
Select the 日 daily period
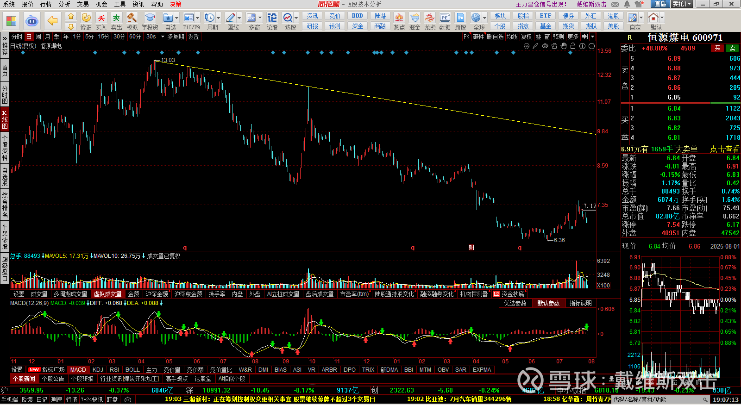[29, 37]
